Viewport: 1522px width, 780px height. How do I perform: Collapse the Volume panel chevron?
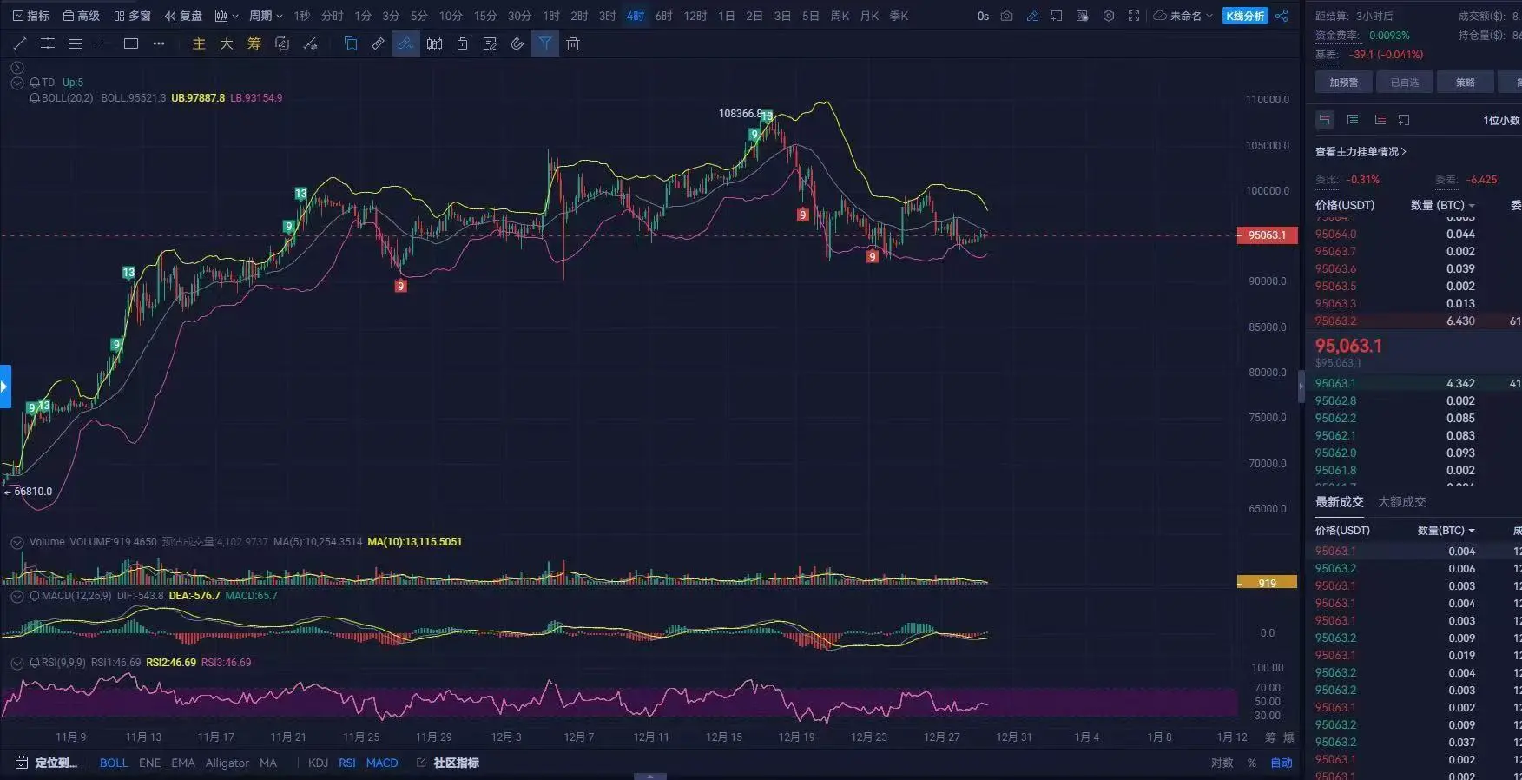tap(16, 542)
